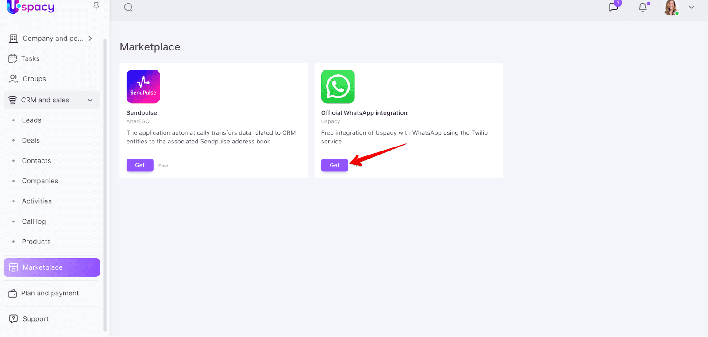Click the Free label next to Sendpulse Get

(x=163, y=166)
